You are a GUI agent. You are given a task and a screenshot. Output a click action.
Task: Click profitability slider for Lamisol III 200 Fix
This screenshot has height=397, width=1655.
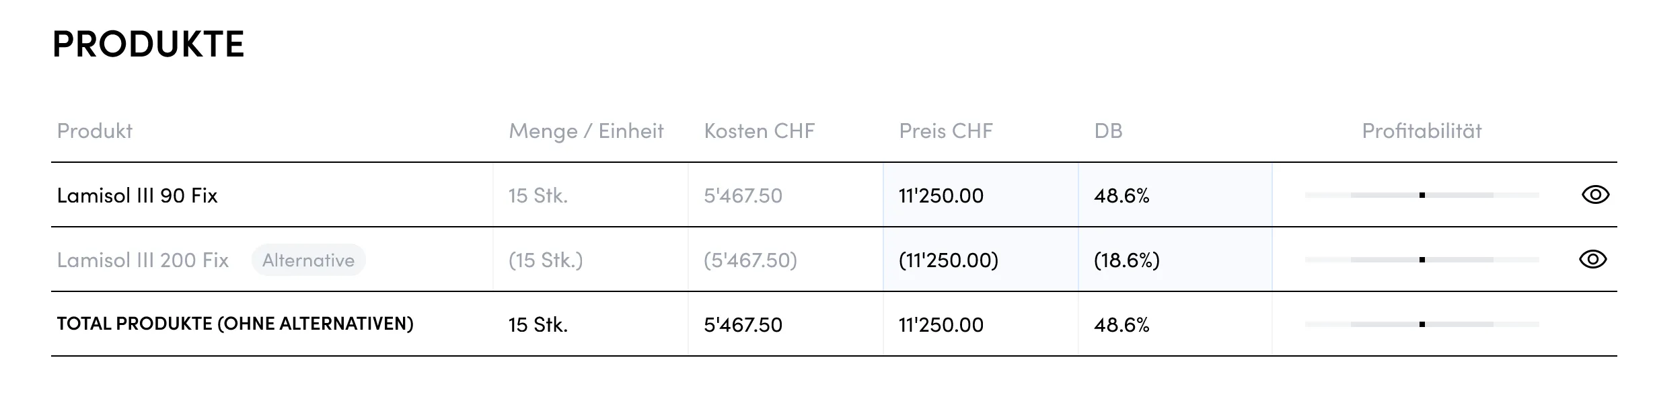1422,260
